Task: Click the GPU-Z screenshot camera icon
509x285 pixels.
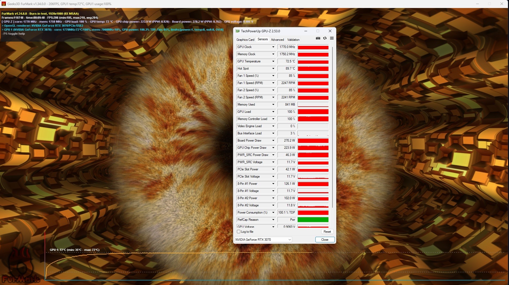Action: pyautogui.click(x=318, y=38)
